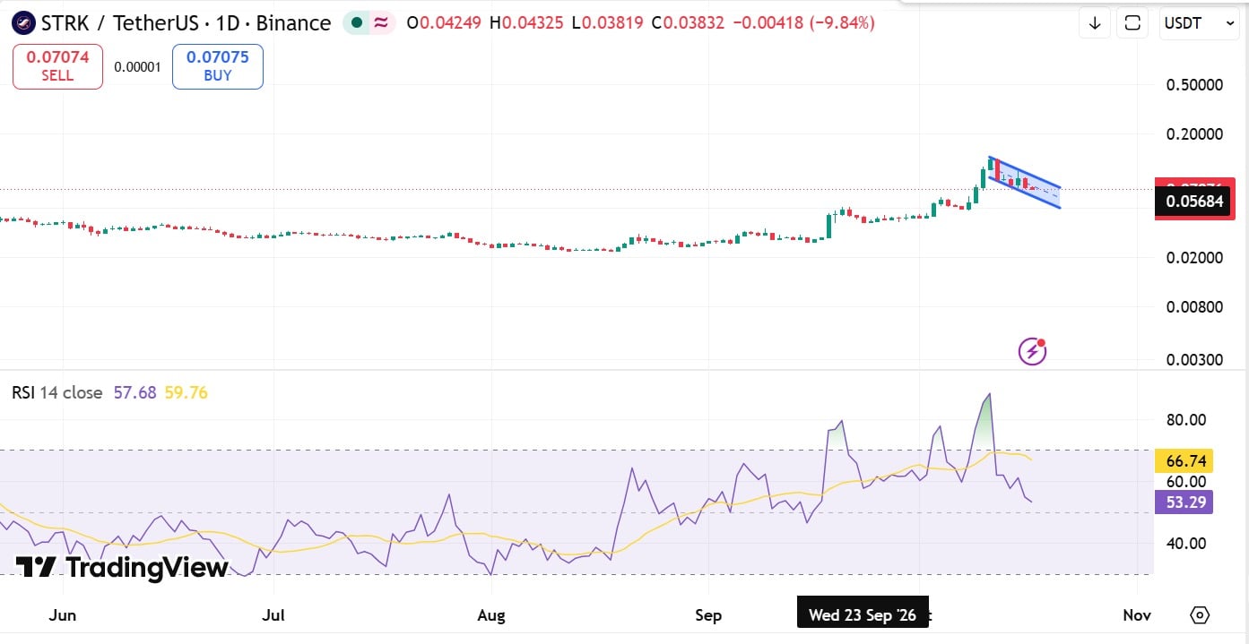This screenshot has height=644, width=1249.
Task: Click the Wed 23 Sep '26 date label
Action: 863,614
